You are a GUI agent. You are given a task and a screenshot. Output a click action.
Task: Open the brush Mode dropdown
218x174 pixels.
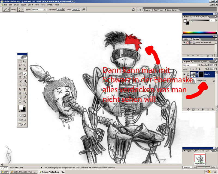point(39,9)
